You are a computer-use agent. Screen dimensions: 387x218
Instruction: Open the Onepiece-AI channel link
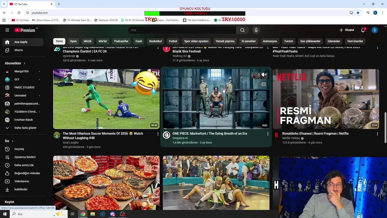point(180,138)
